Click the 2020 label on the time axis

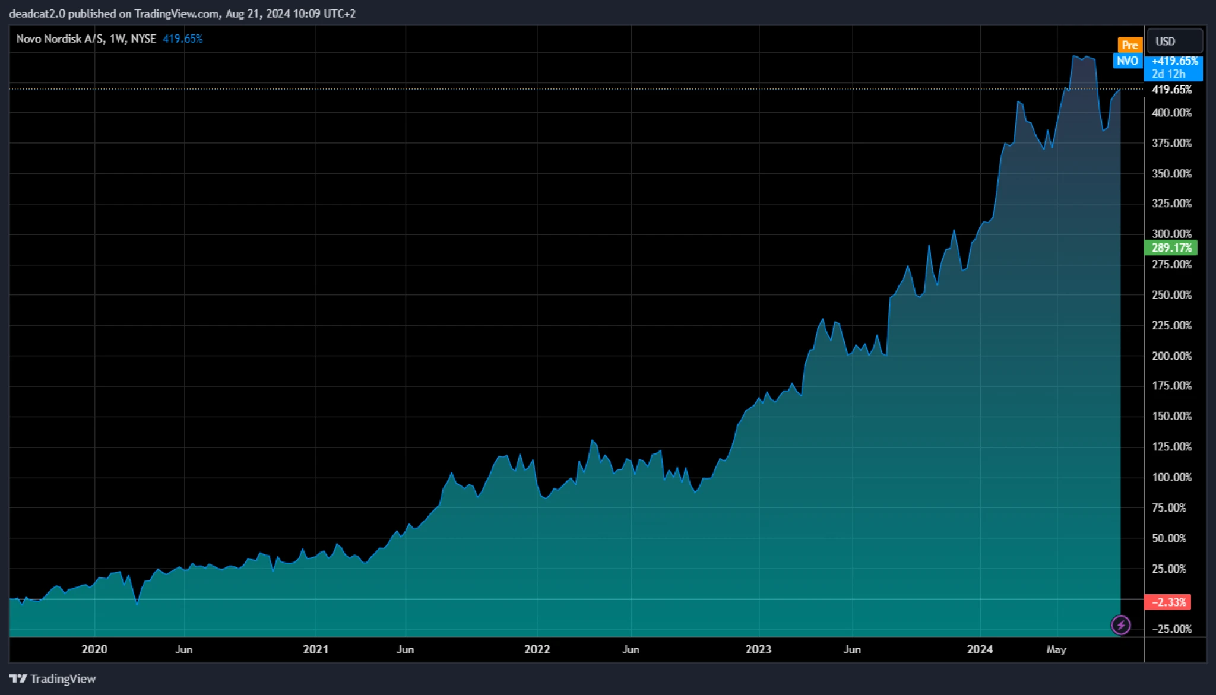coord(94,649)
